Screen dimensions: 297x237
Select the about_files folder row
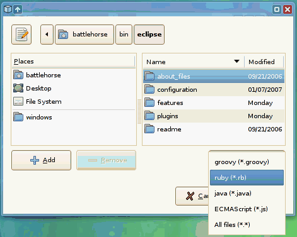click(214, 76)
